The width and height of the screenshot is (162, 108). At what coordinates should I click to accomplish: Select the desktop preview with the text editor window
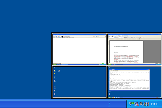[134, 82]
